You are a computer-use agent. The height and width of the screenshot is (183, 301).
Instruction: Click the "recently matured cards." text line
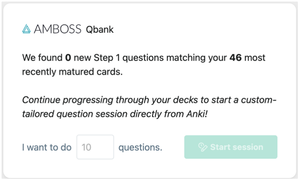[x=72, y=72]
